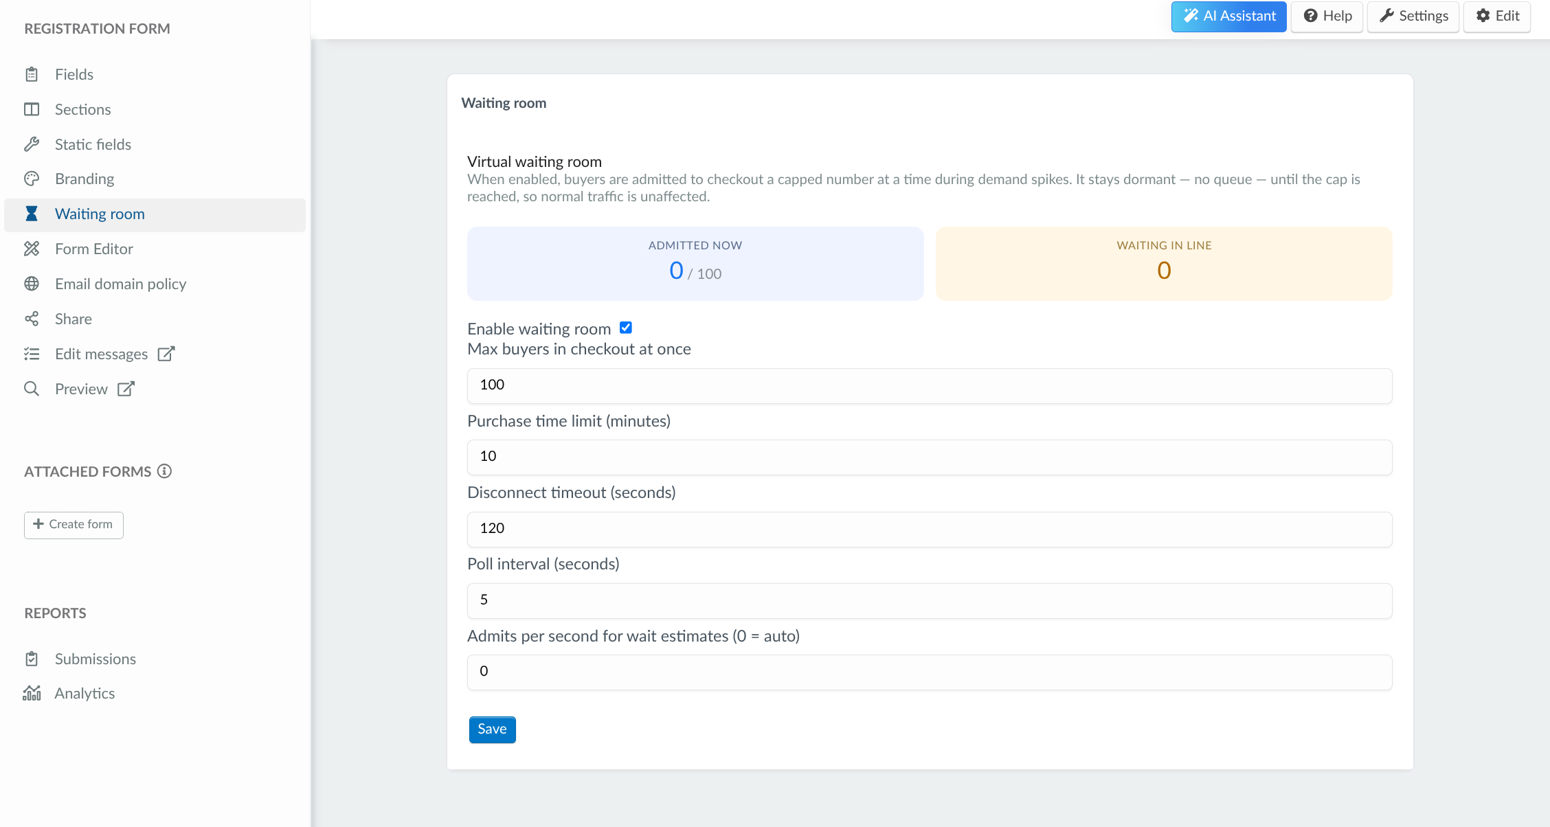Click the Share nodes icon

coord(32,319)
